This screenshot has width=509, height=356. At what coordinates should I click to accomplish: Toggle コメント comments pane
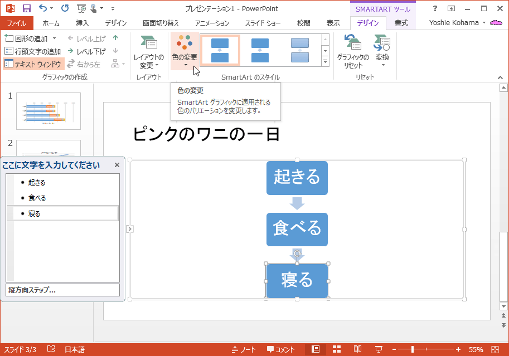pos(281,349)
